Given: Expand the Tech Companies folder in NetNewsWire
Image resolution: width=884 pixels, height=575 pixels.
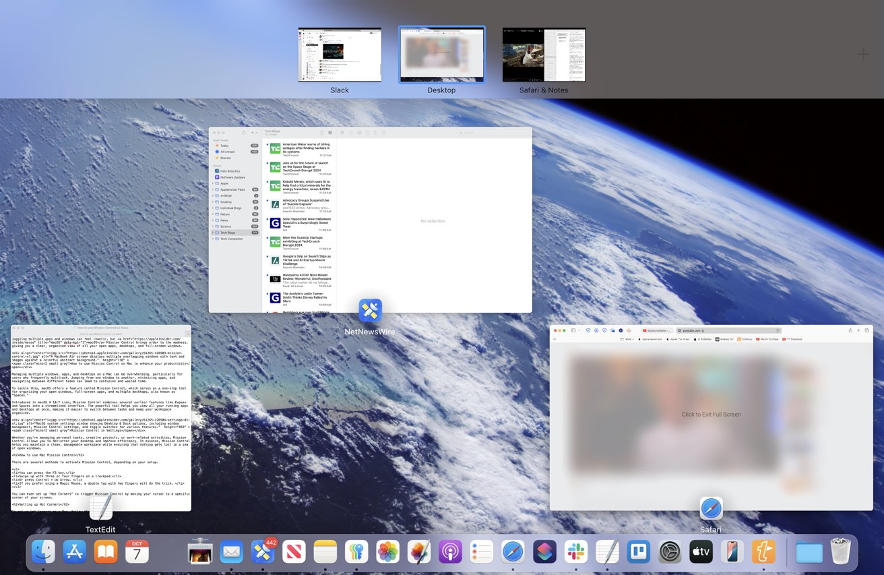Looking at the screenshot, I should click(214, 239).
